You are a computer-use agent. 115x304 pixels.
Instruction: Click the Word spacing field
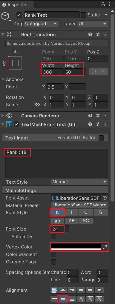(x=102, y=272)
